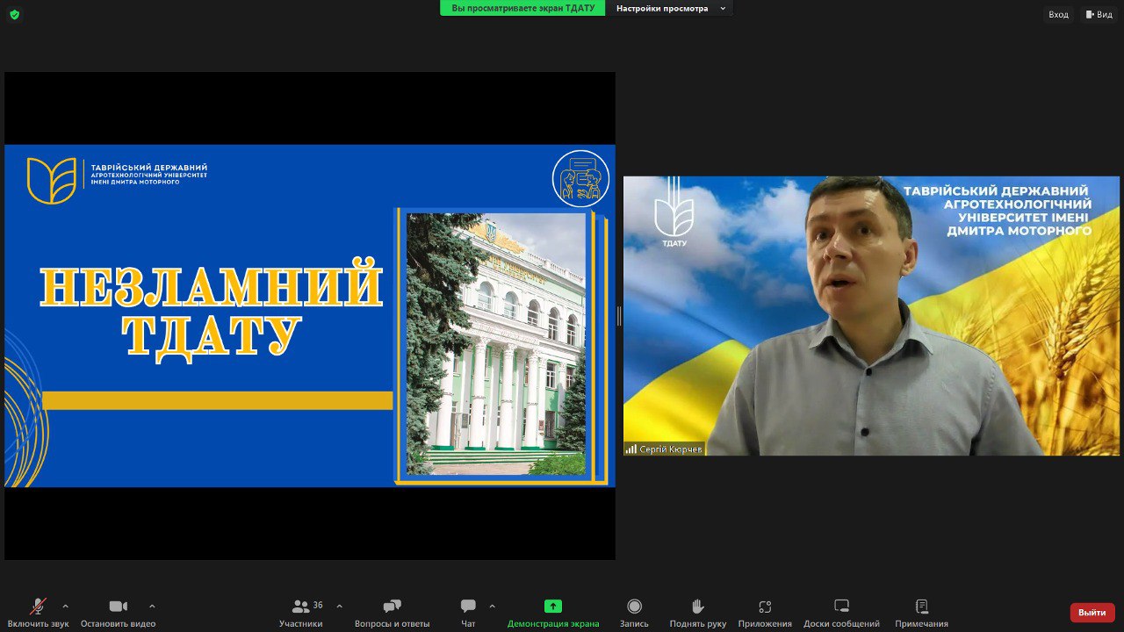Select the speaker video of Сергій Кюрчев
Screen dimensions: 1124x632
[872, 316]
